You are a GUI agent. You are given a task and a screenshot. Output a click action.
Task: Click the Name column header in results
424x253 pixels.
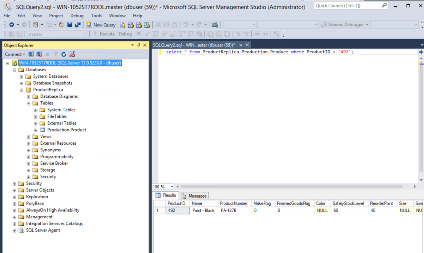tap(204, 204)
